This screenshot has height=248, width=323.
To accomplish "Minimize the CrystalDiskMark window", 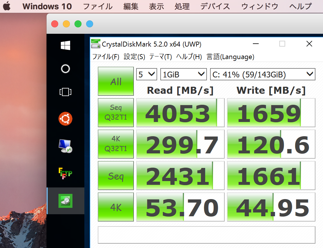I will (256, 44).
